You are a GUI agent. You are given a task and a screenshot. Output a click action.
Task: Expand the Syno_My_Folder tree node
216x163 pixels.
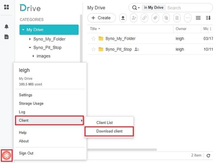tap(30, 39)
